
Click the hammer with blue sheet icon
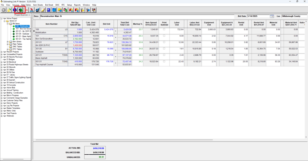(x=88, y=10)
